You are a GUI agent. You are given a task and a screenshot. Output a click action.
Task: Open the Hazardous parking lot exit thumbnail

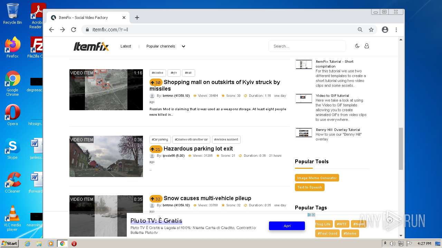click(106, 156)
